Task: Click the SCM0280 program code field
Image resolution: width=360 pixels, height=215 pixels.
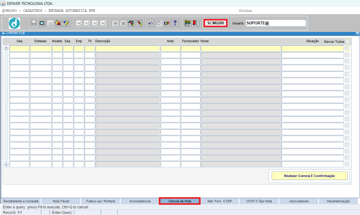Action: pos(216,23)
